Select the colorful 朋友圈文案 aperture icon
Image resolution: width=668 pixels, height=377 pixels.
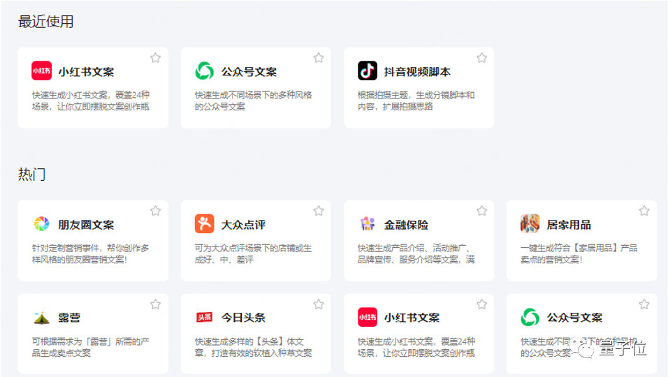[x=41, y=224]
